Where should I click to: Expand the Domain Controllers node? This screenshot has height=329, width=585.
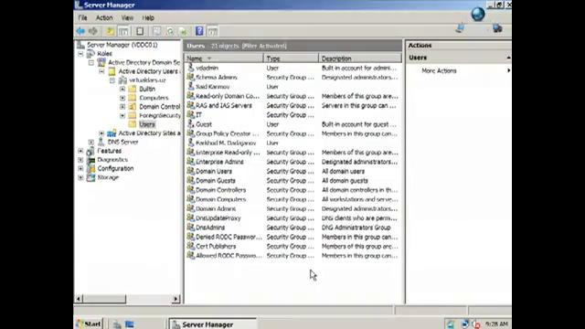tap(122, 107)
